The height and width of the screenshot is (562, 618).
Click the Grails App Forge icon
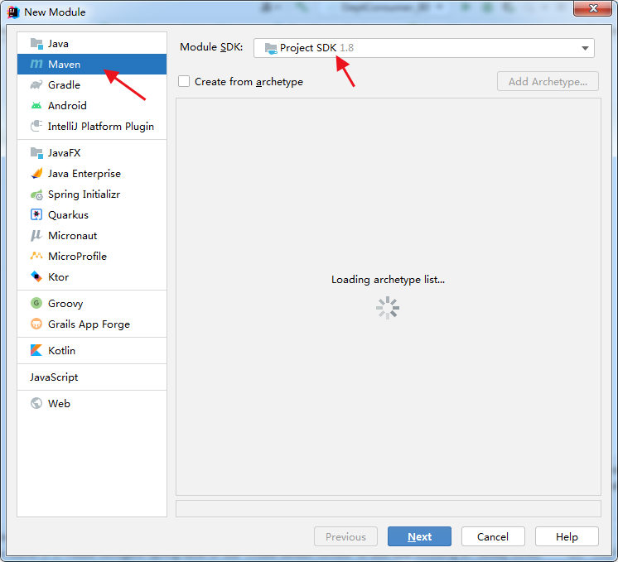tap(36, 324)
